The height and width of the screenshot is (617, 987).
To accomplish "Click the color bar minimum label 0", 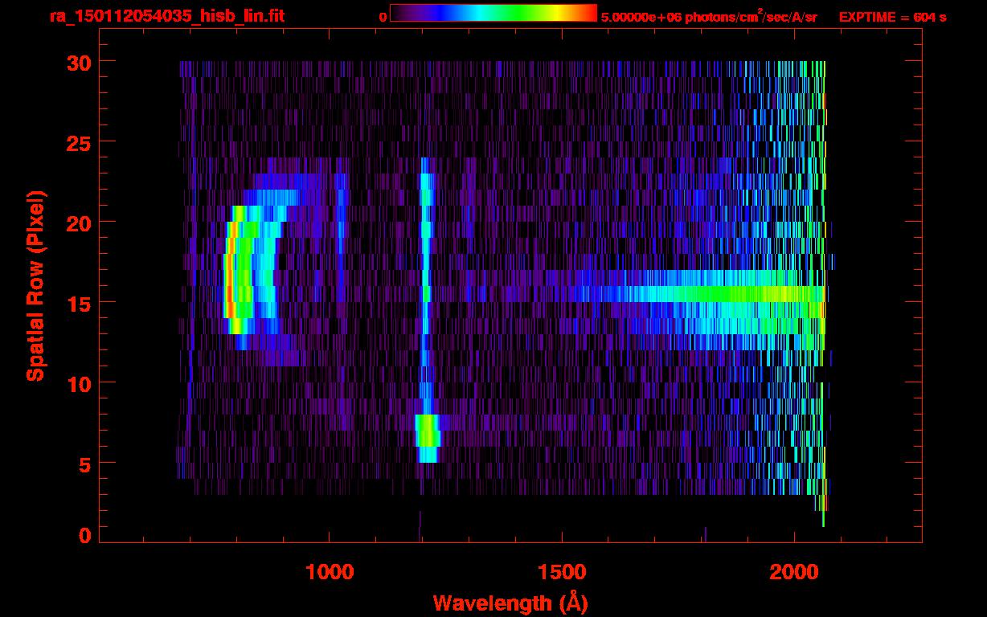I will pos(383,17).
